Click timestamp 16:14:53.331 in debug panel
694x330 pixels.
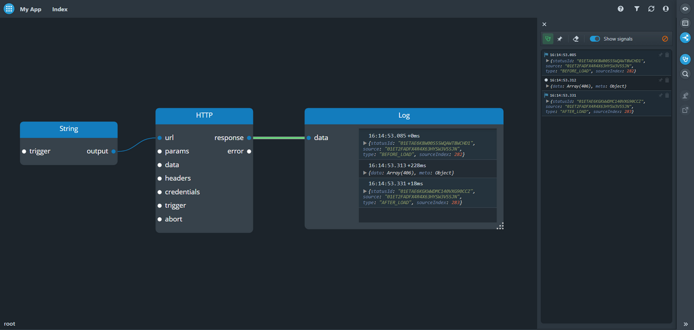click(563, 96)
